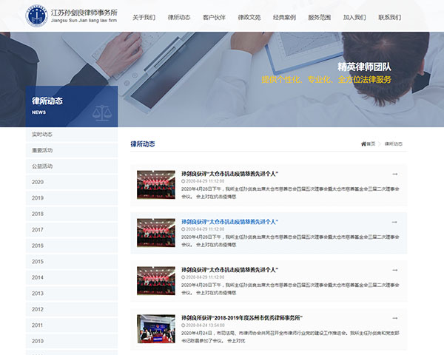Open the 关于我们 menu item

click(144, 16)
